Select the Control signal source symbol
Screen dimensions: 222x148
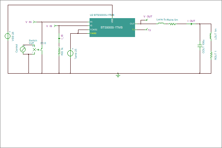pyautogui.click(x=23, y=50)
